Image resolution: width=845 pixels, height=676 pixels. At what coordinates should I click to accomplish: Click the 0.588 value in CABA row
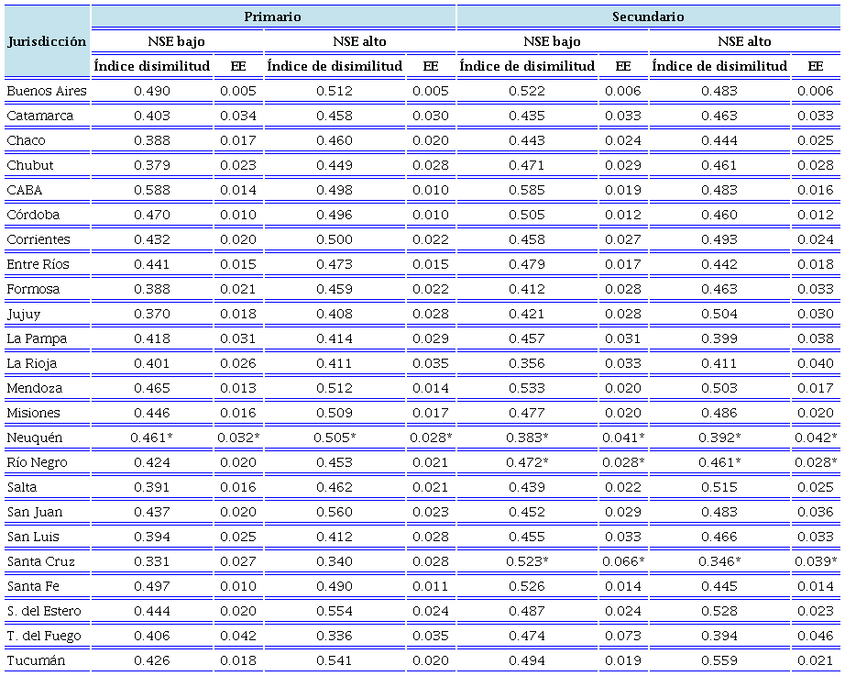click(152, 190)
